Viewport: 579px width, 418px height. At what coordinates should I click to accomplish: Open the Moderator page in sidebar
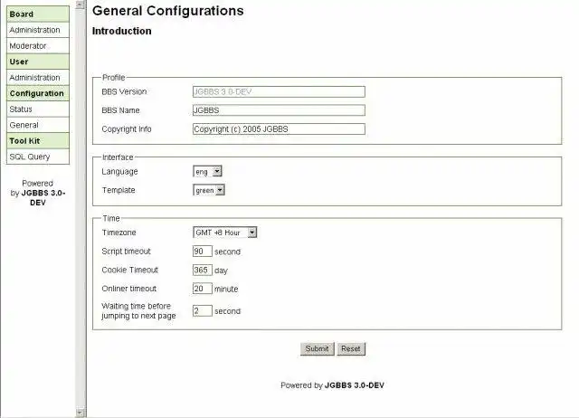point(27,45)
